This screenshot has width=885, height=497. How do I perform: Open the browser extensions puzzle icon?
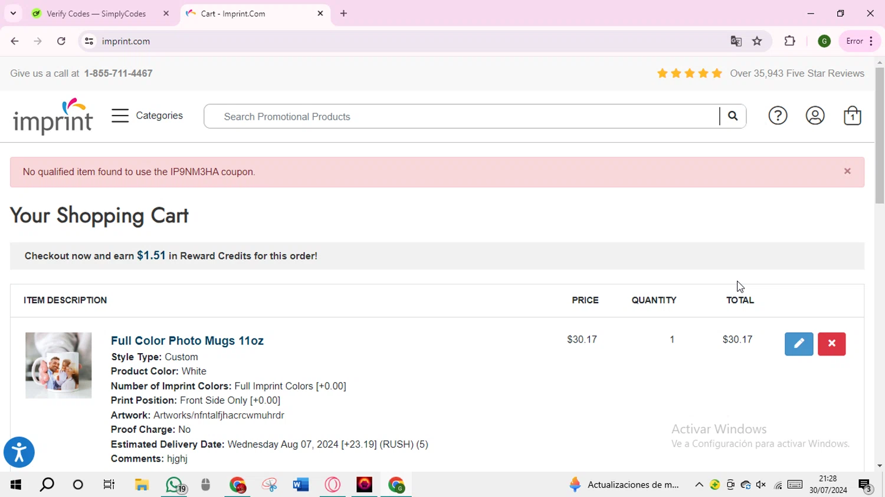790,41
